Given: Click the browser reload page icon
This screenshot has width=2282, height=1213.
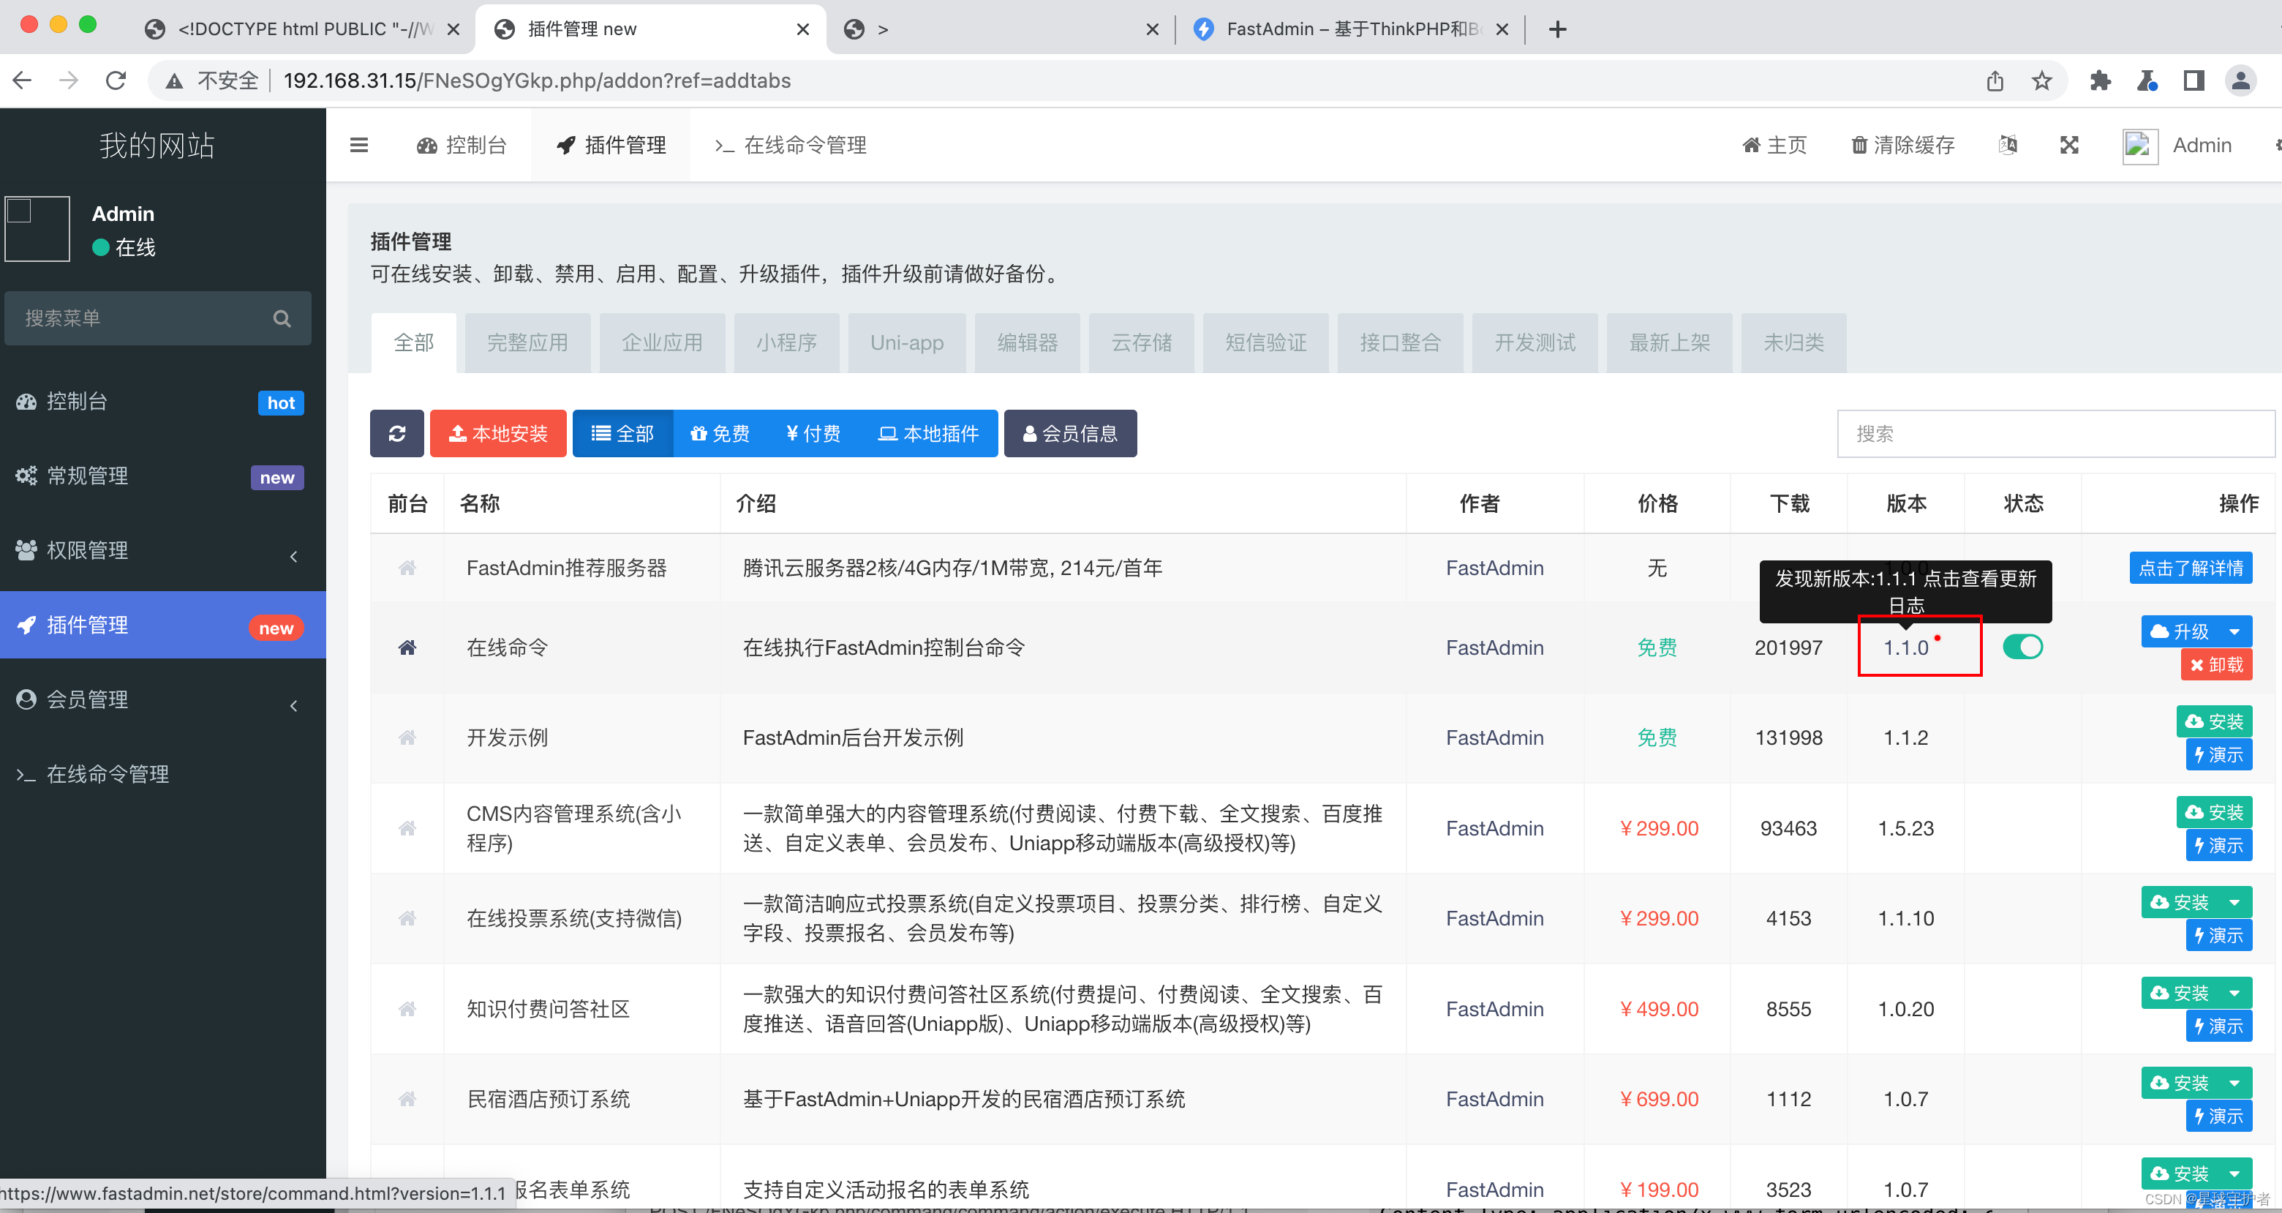Looking at the screenshot, I should pyautogui.click(x=116, y=80).
